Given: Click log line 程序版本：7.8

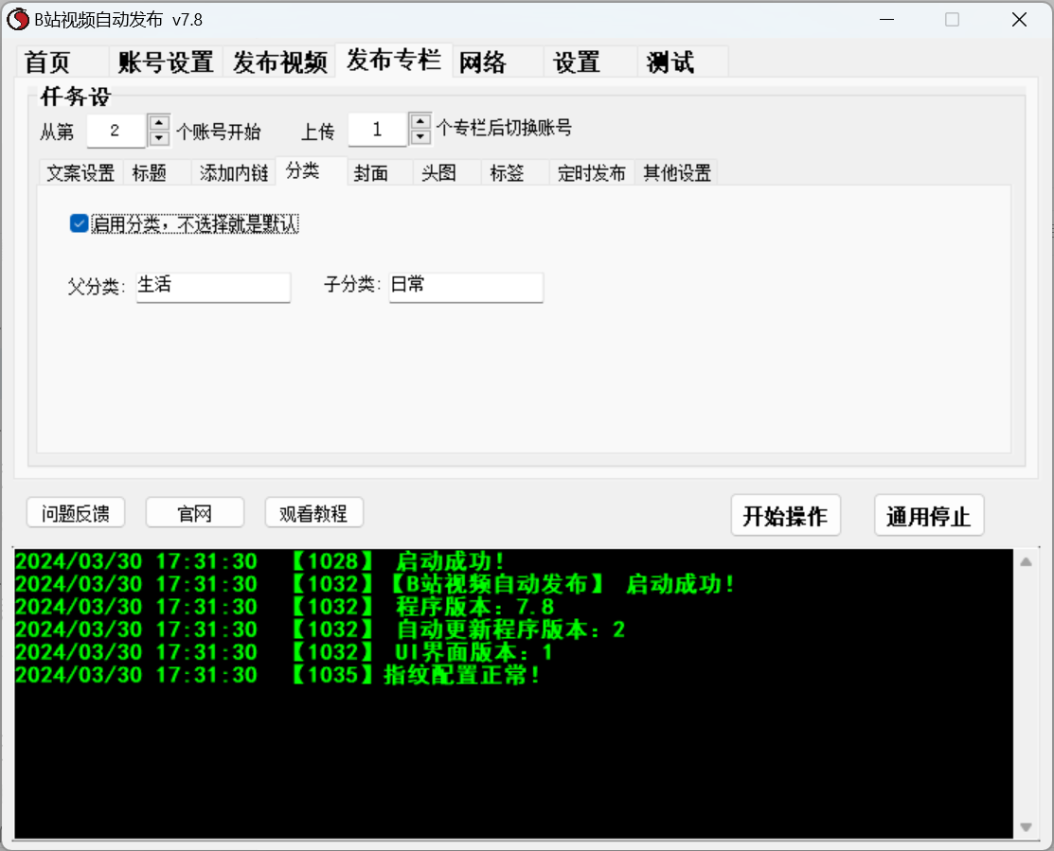Looking at the screenshot, I should 285,607.
